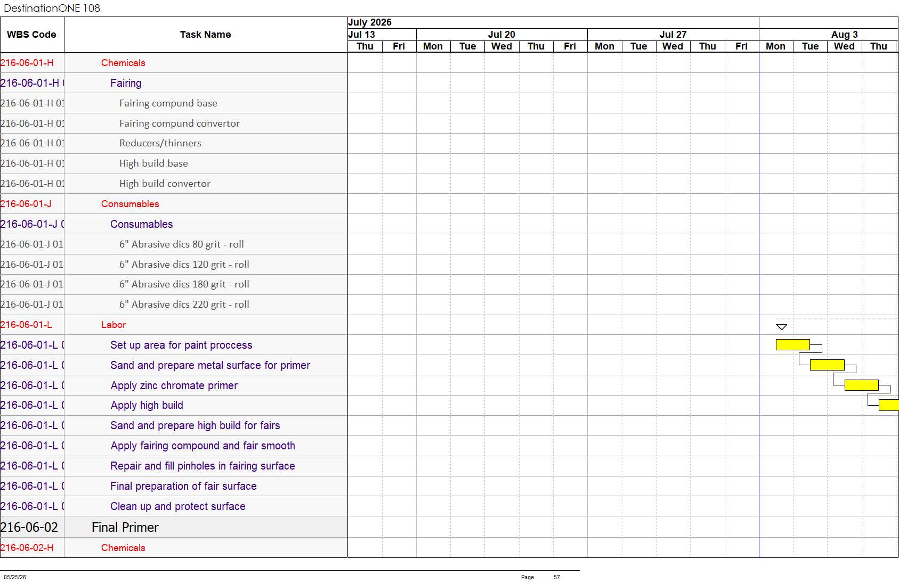Click the yellow bar for Set up area task
The width and height of the screenshot is (899, 584).
[792, 344]
